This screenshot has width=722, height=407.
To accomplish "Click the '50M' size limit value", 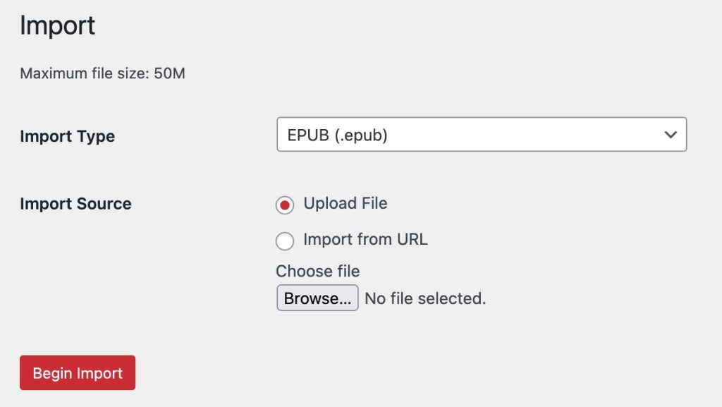I will (169, 73).
